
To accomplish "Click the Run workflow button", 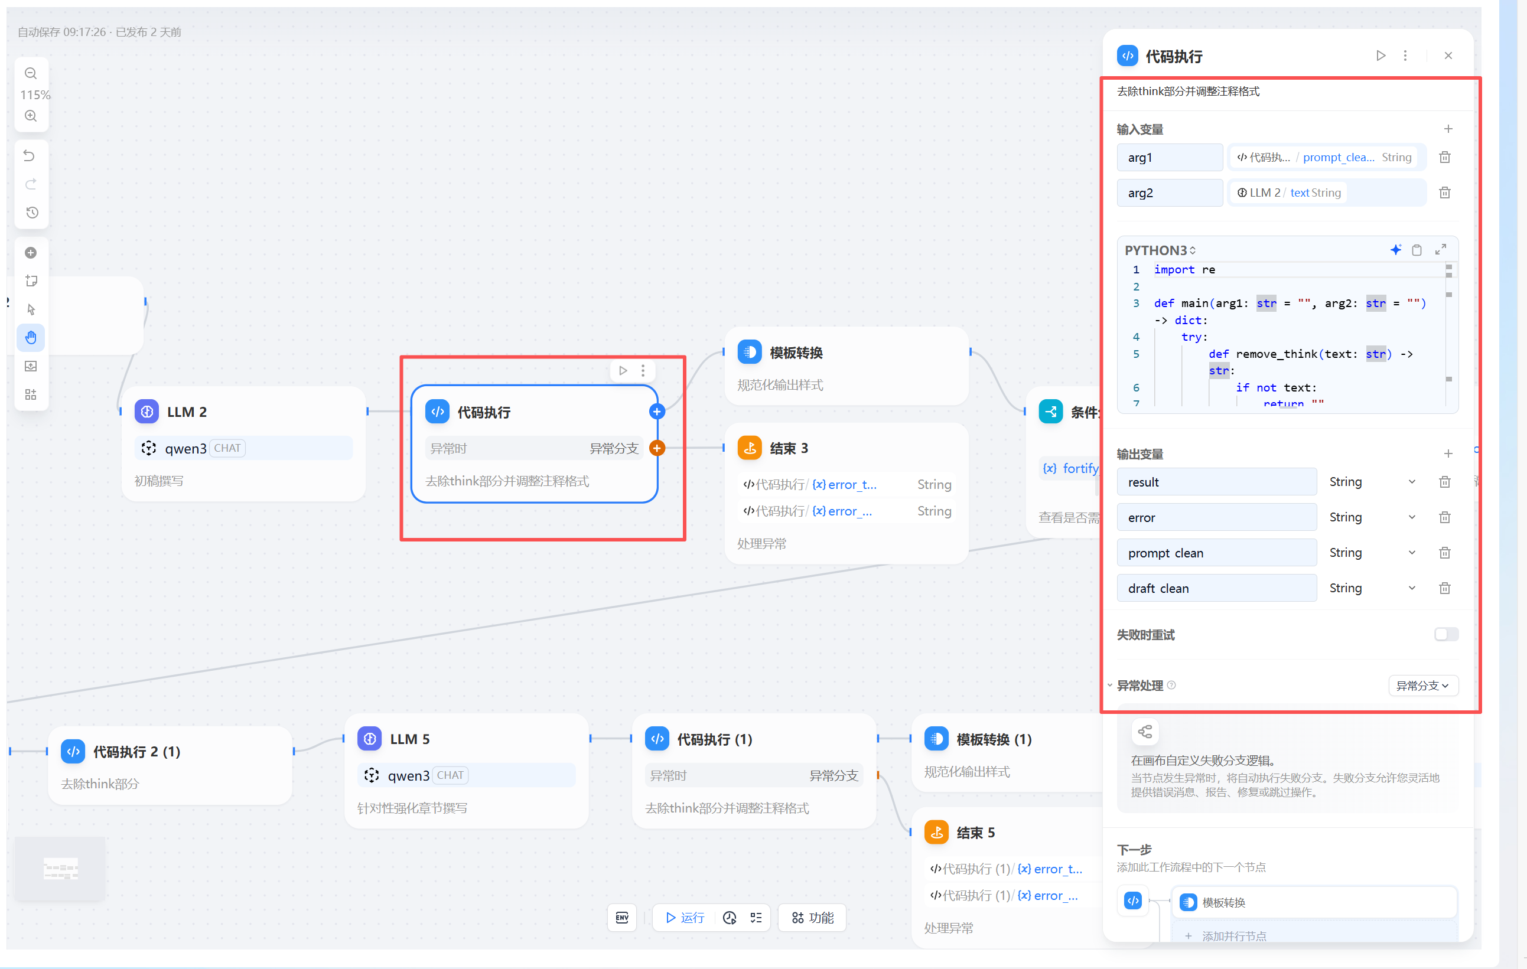I will click(684, 918).
